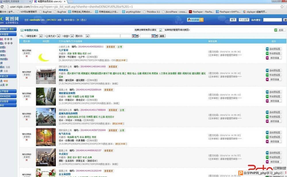The height and width of the screenshot is (177, 287).
Task: Click 出售 for 盐城先锋岛效果图 row
Action: pyautogui.click(x=122, y=110)
